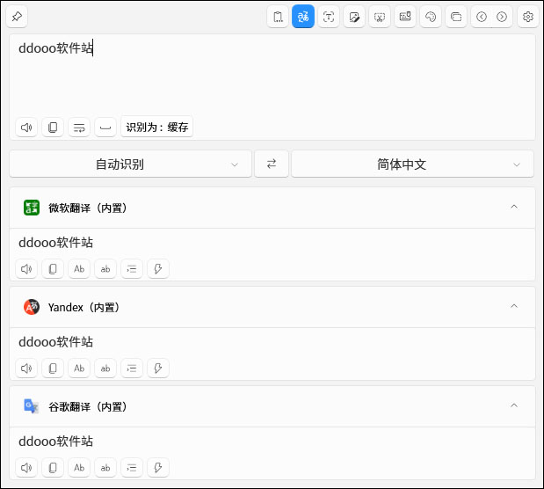Copy the 微软翻译 result with the Ab icon
544x489 pixels.
coord(79,269)
